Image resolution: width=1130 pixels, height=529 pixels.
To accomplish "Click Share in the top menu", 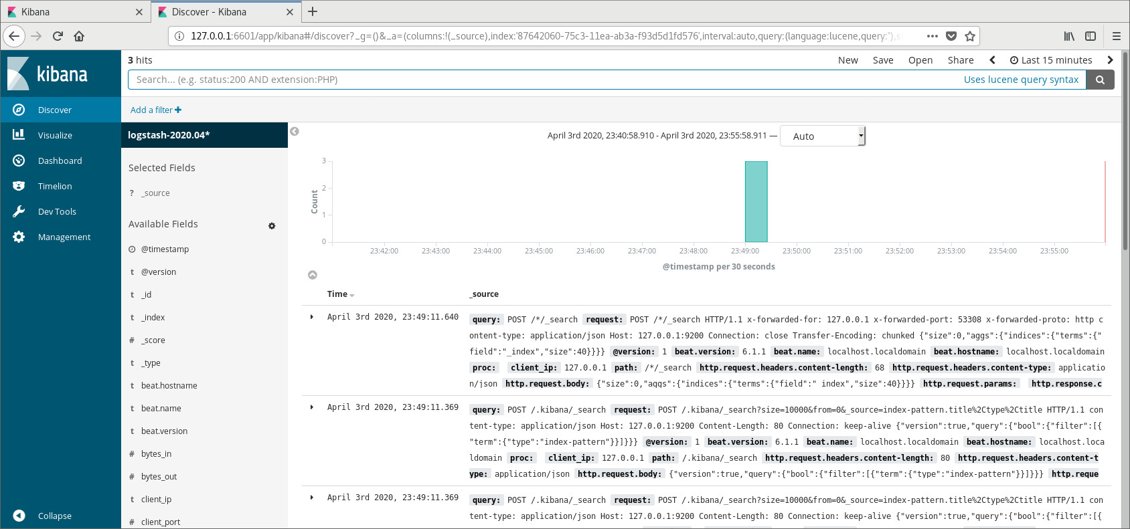I will tap(961, 60).
